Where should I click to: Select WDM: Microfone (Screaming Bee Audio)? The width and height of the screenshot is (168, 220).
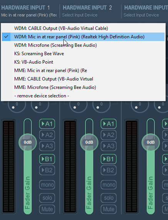(x=83, y=45)
